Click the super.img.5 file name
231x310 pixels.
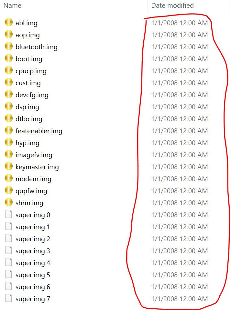33,275
